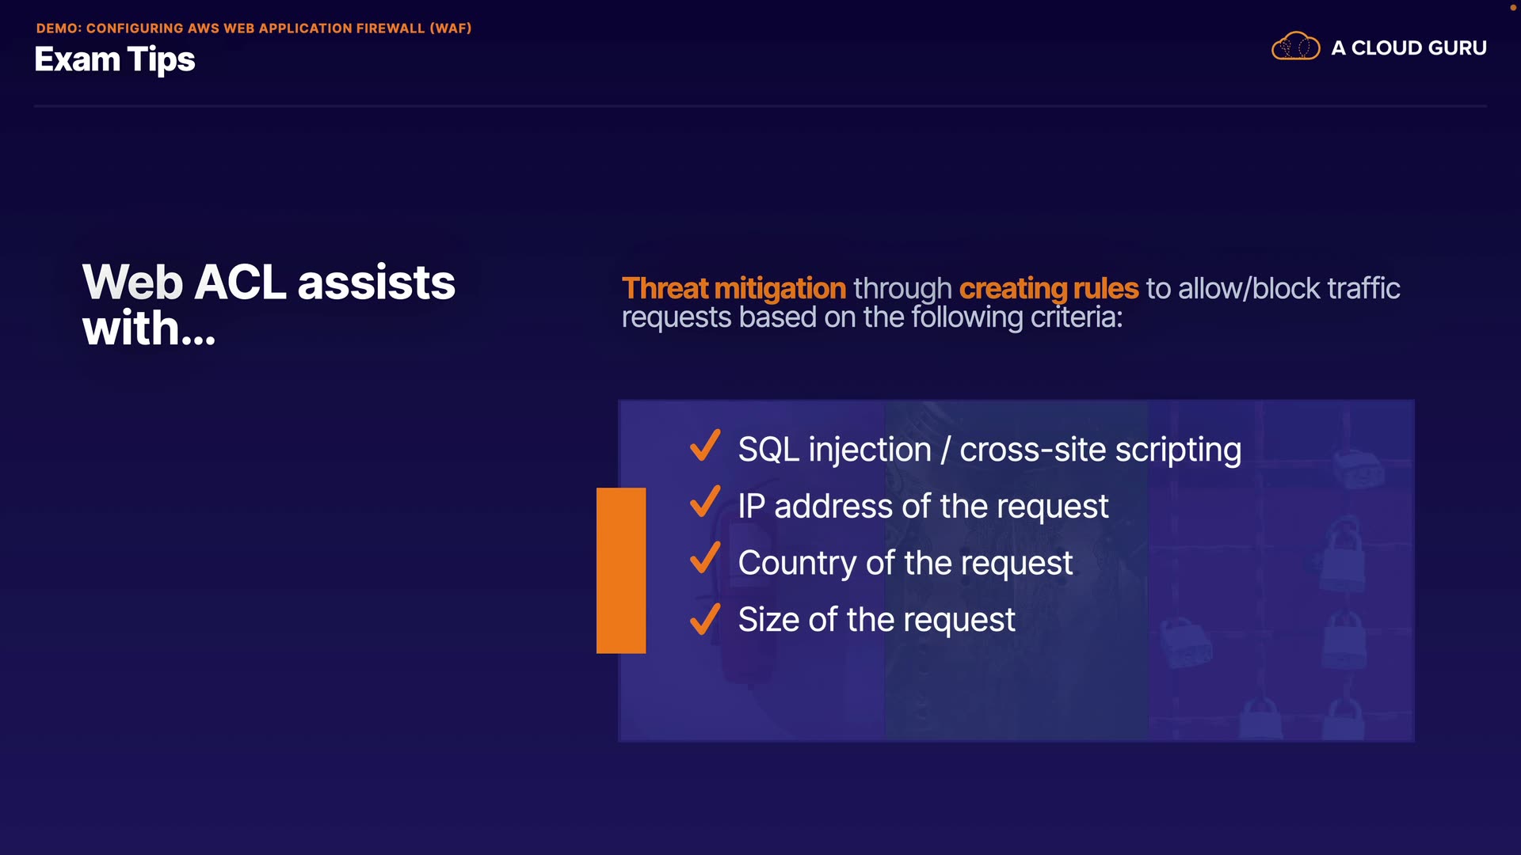
Task: Click the checkmark beside Country of the request
Action: pyautogui.click(x=704, y=558)
